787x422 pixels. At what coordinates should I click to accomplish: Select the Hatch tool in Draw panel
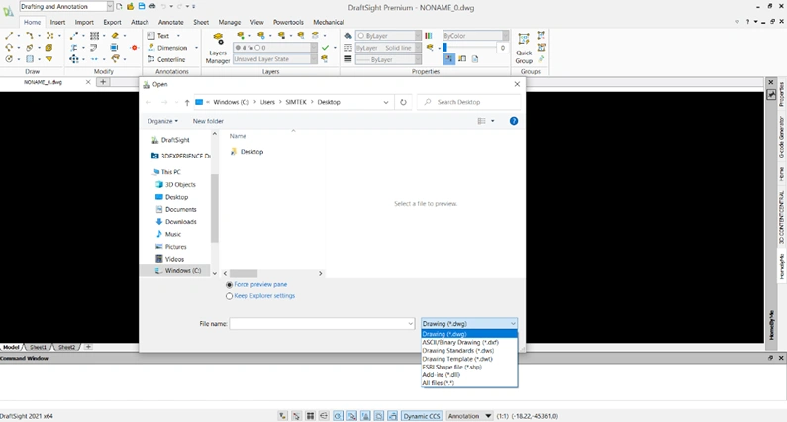(x=30, y=59)
